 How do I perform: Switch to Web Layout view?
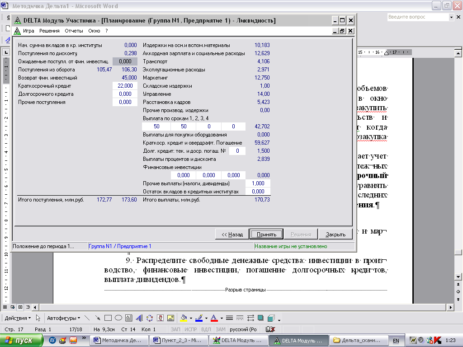coord(13,307)
